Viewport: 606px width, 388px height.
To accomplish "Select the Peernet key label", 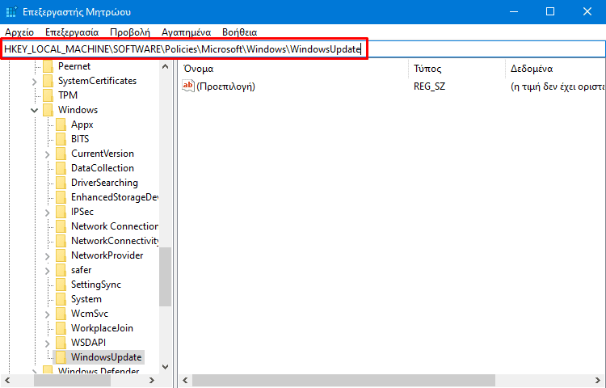I will pos(74,66).
